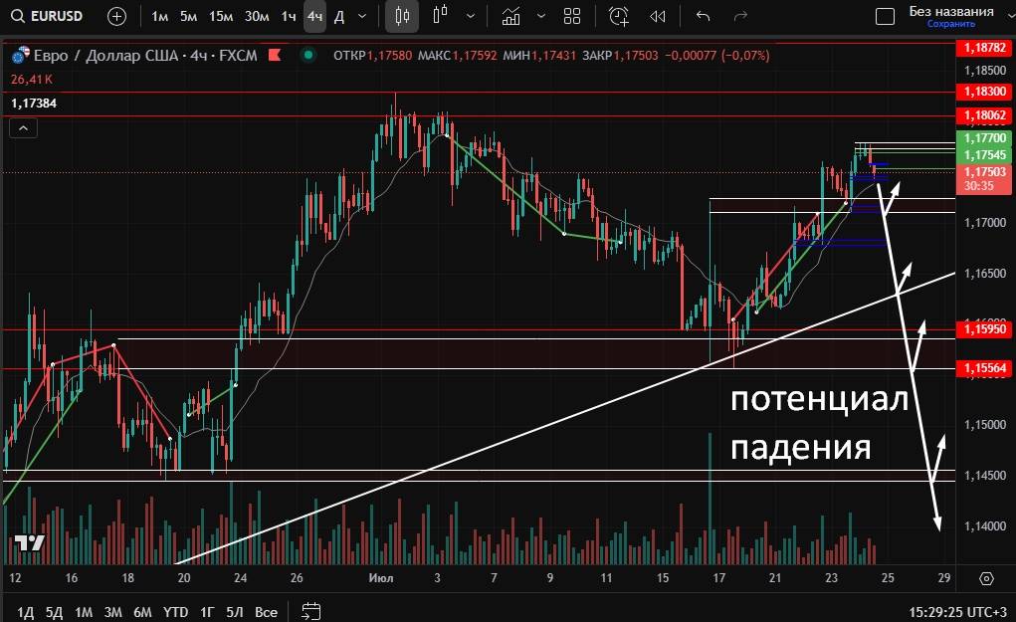Screen dimensions: 1016x622
Task: Switch to 30м timeframe
Action: [x=257, y=16]
